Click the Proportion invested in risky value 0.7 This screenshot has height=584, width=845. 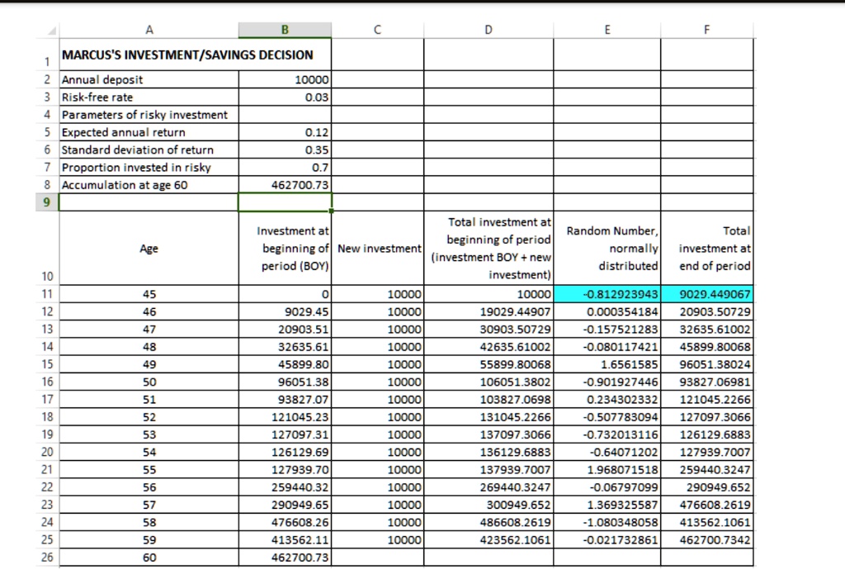[x=285, y=168]
